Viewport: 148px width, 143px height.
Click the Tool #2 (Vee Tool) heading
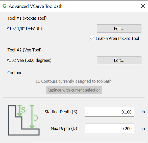click(24, 50)
